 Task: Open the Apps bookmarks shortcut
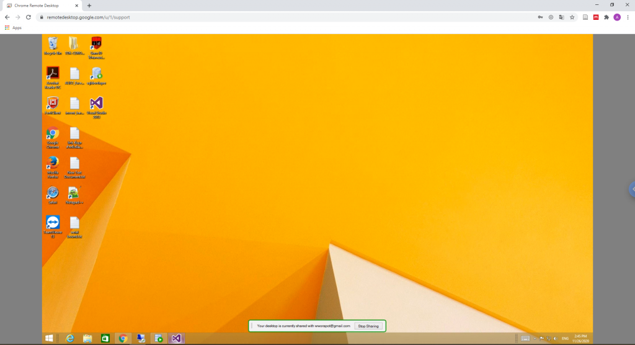[13, 28]
